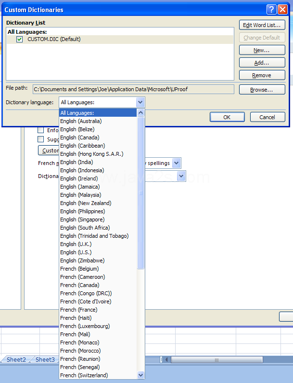
Task: Select French (Cote d'Ivoire)
Action: pyautogui.click(x=98, y=301)
